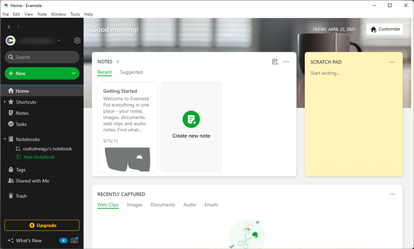
Task: Select the Documents tab
Action: point(163,205)
